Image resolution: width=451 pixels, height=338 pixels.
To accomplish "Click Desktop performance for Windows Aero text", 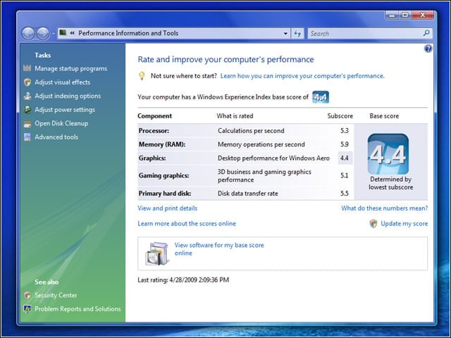I will (273, 158).
